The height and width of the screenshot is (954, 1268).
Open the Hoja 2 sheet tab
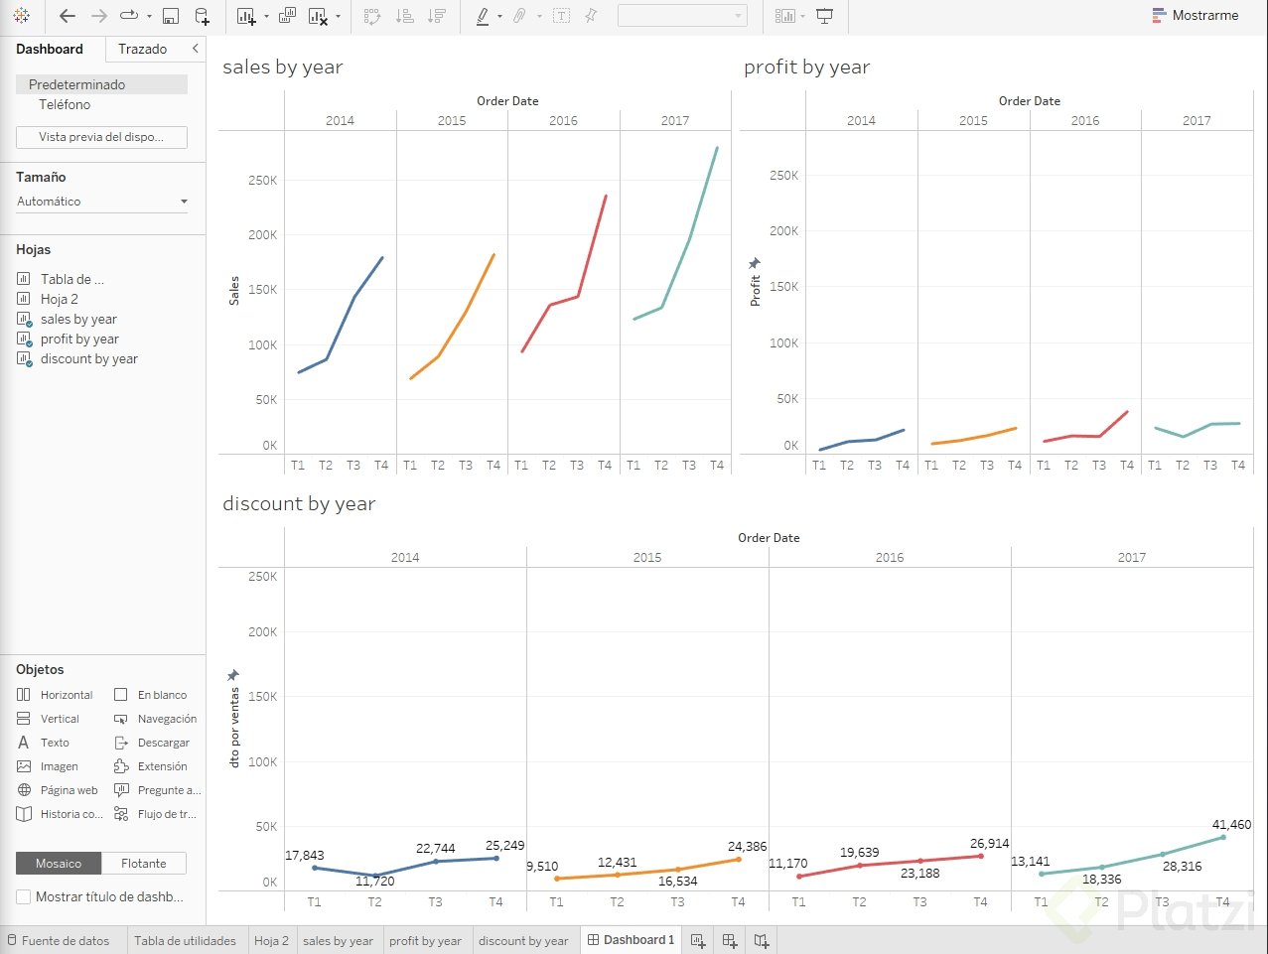tap(271, 941)
